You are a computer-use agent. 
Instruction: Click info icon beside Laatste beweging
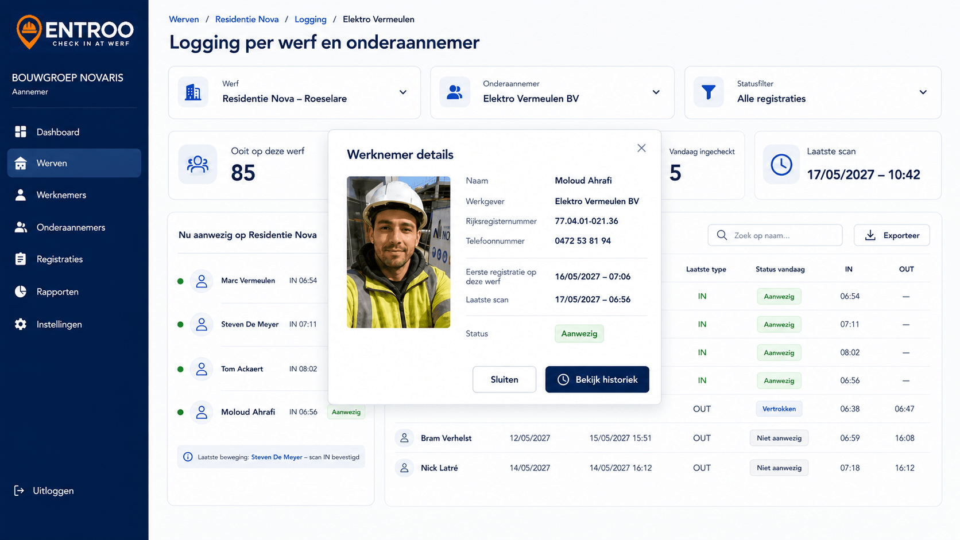[188, 457]
